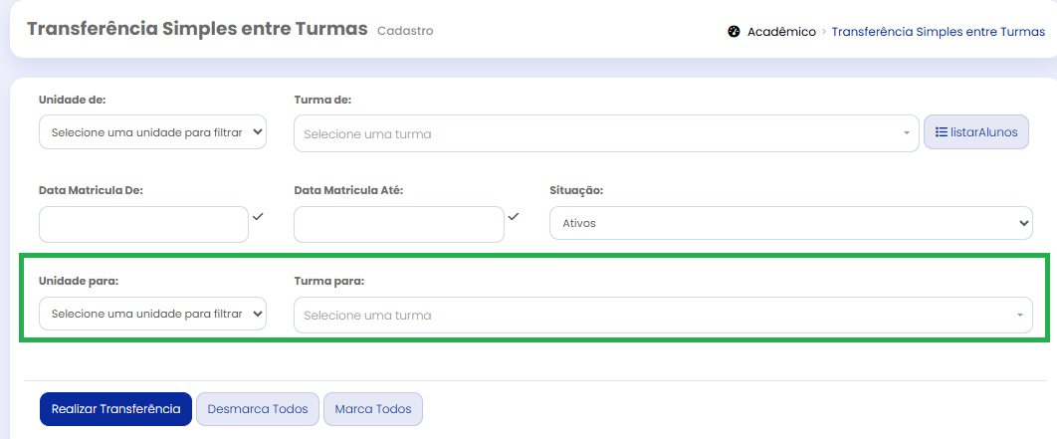Viewport: 1057px width, 439px height.
Task: Click the page title Transferência Simples entre Turmas
Action: 197,29
